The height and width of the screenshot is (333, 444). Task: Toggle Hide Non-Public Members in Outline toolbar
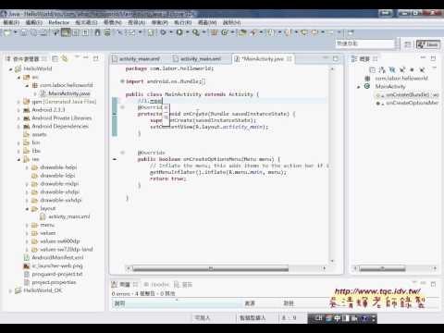412,70
